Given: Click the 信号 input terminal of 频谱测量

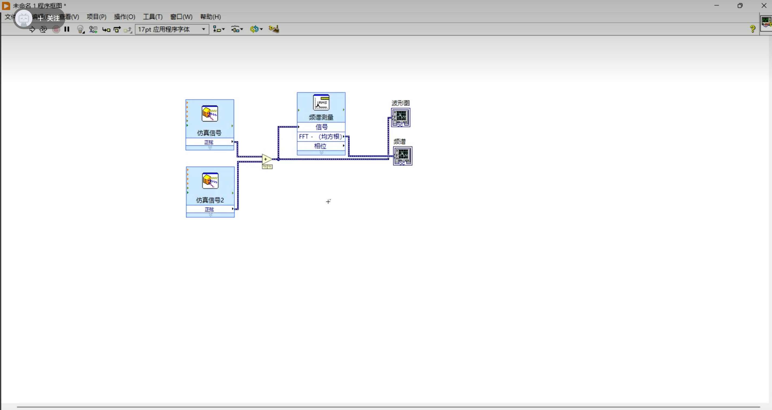Looking at the screenshot, I should (321, 127).
